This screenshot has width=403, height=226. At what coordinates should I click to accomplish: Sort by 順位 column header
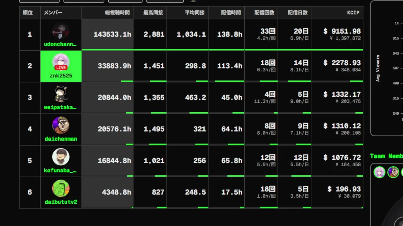tap(30, 13)
